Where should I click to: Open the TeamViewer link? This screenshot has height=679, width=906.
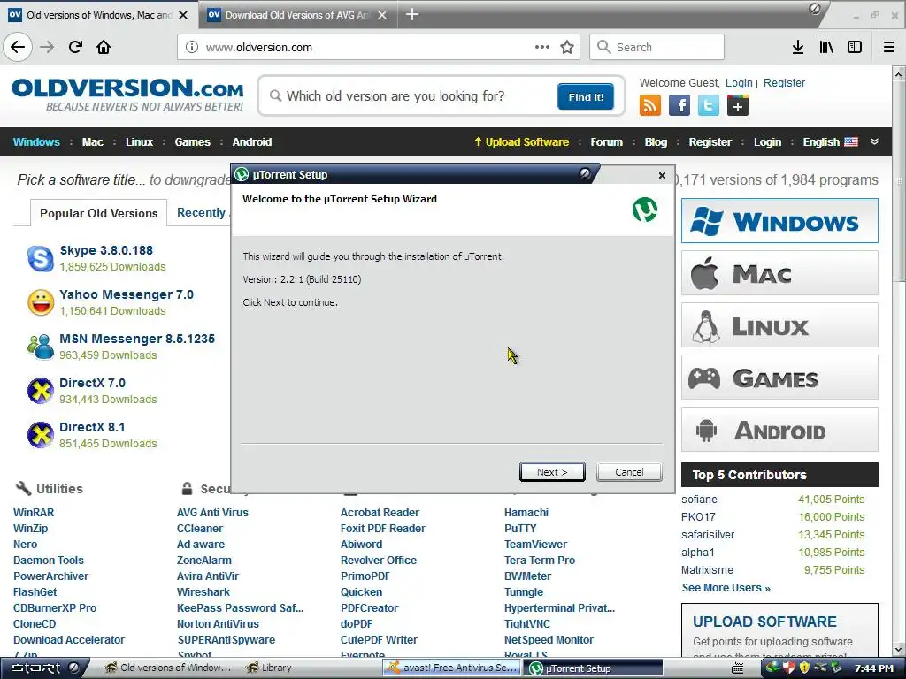point(535,544)
